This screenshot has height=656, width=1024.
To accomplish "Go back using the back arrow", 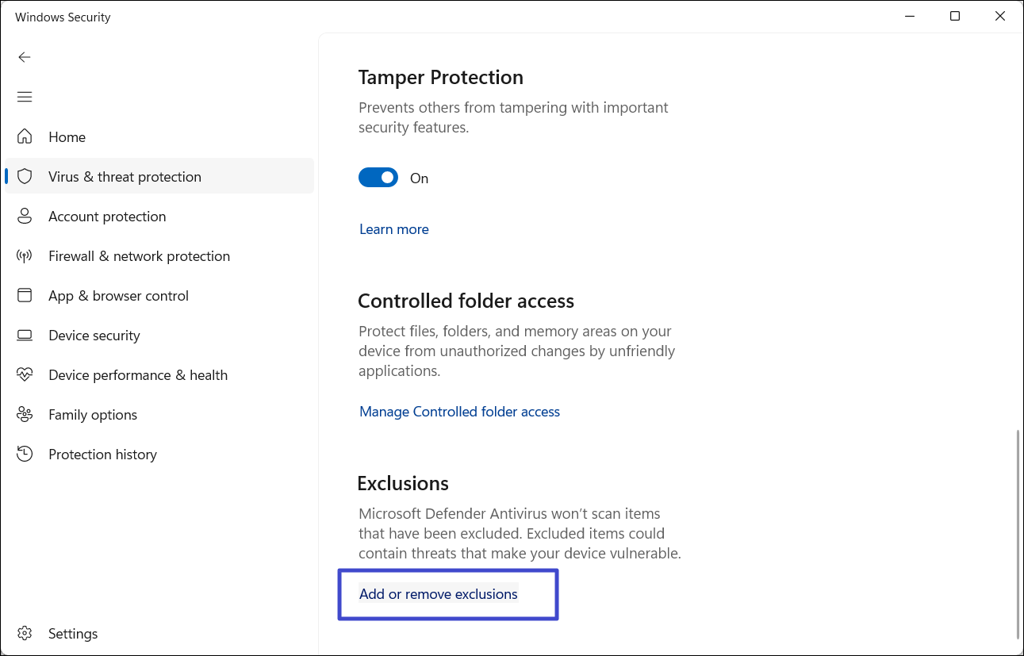I will 25,57.
